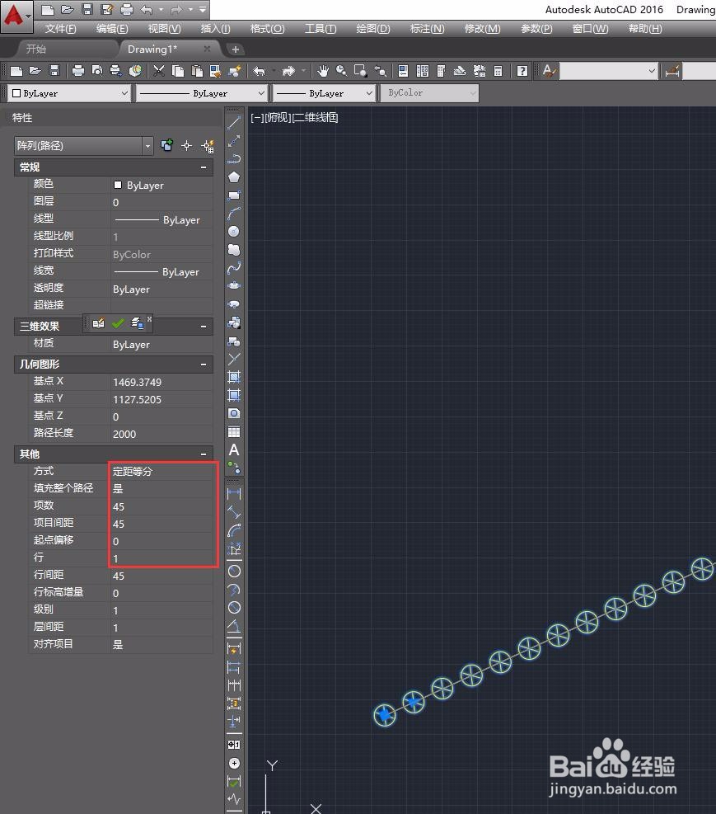Select the Diameter dimension tool
716x814 pixels.
coord(234,607)
